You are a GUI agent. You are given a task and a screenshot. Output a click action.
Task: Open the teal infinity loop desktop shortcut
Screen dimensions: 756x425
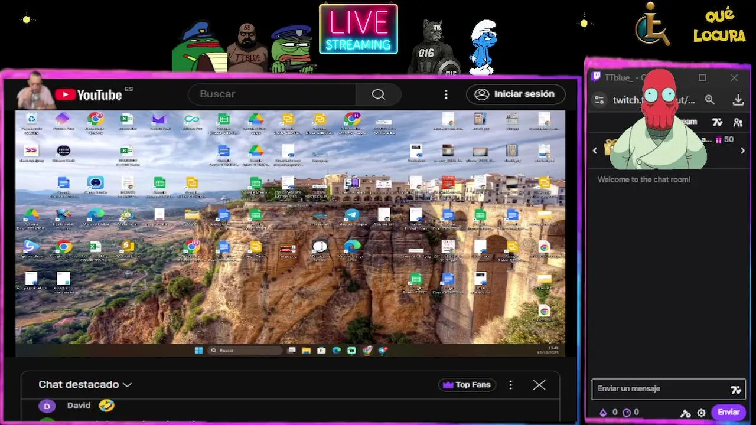pyautogui.click(x=191, y=119)
